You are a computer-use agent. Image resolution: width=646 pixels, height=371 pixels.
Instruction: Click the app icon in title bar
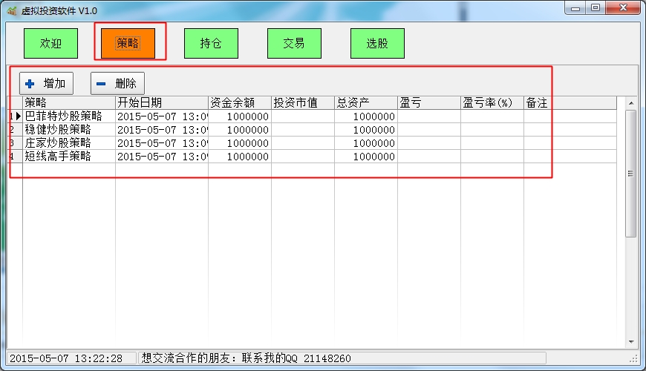(x=11, y=11)
